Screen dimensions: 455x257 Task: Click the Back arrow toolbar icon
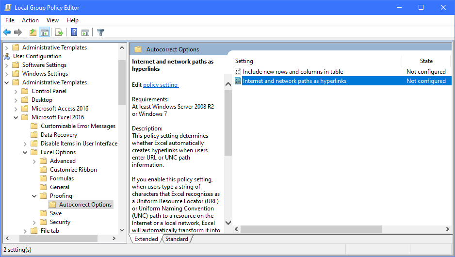pyautogui.click(x=7, y=32)
